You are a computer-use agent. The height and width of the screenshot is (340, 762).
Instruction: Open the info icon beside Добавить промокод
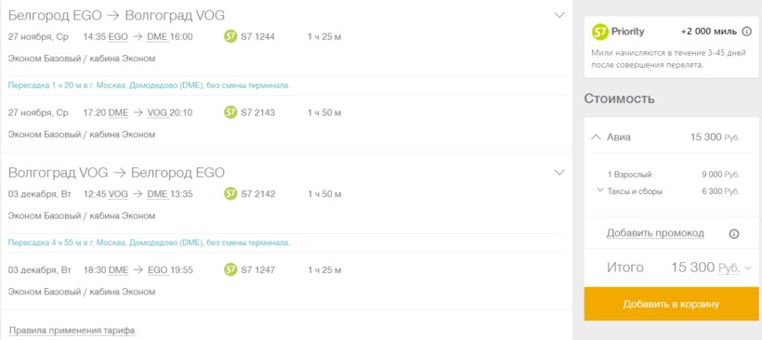[x=734, y=233]
